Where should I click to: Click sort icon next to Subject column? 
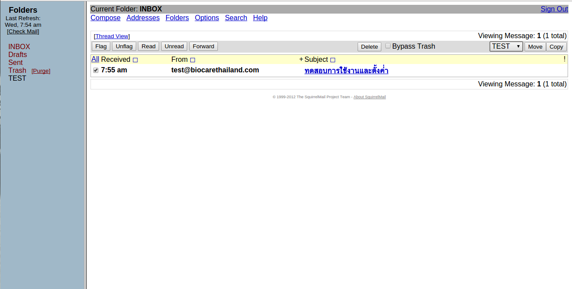pyautogui.click(x=333, y=60)
